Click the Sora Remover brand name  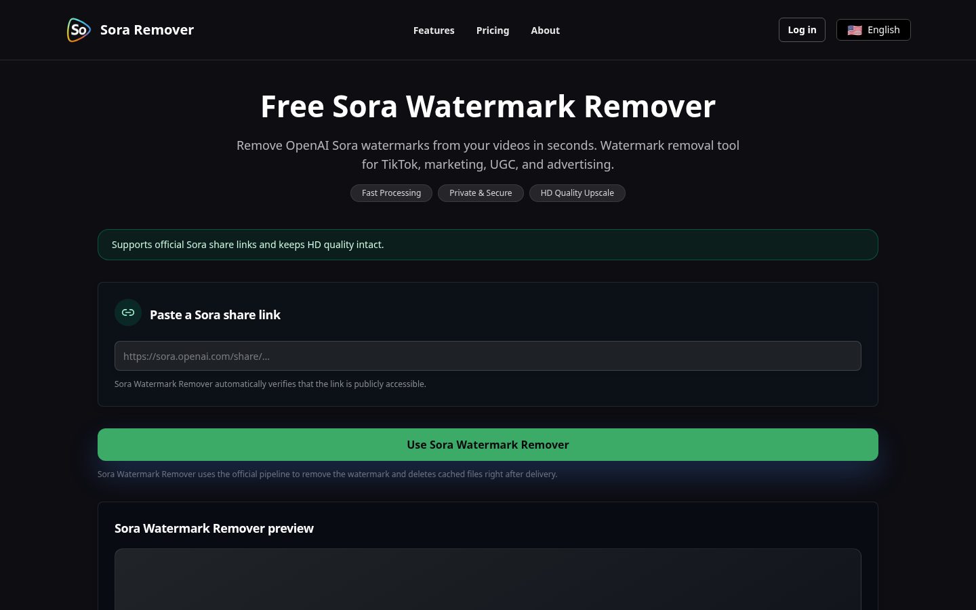[147, 30]
